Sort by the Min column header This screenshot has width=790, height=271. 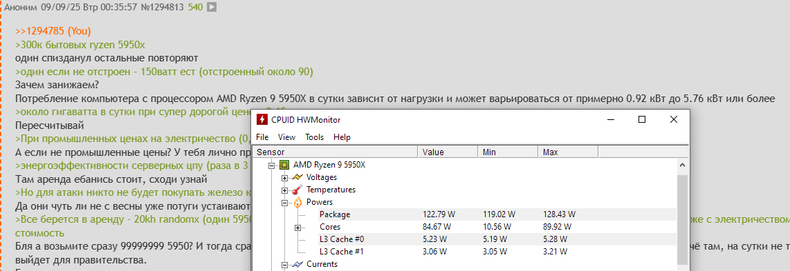508,152
